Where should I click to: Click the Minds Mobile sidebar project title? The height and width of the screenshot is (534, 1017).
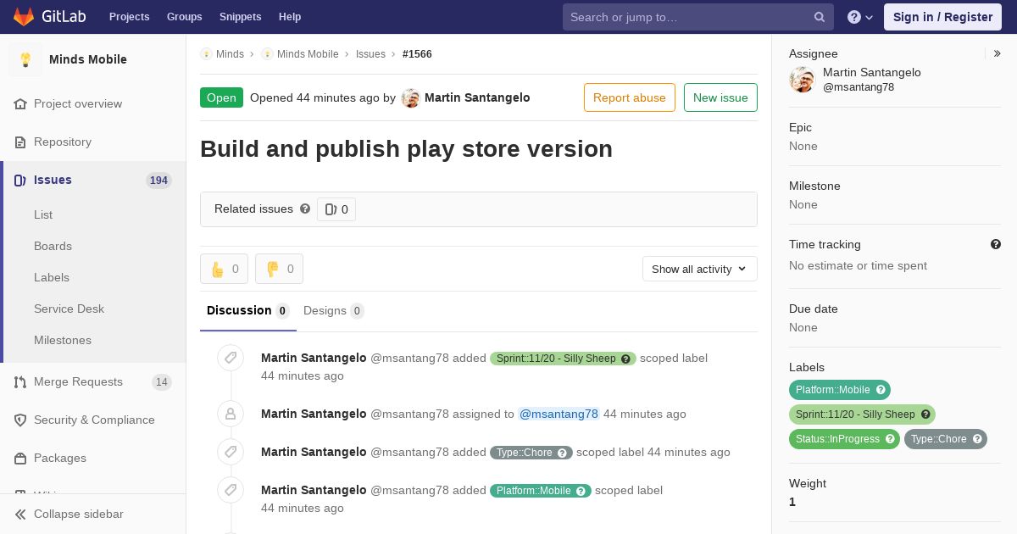coord(88,59)
